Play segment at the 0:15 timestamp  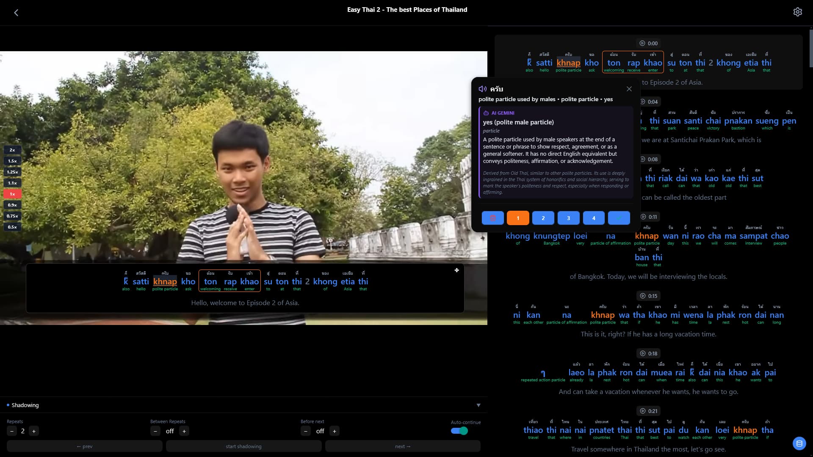pos(648,296)
